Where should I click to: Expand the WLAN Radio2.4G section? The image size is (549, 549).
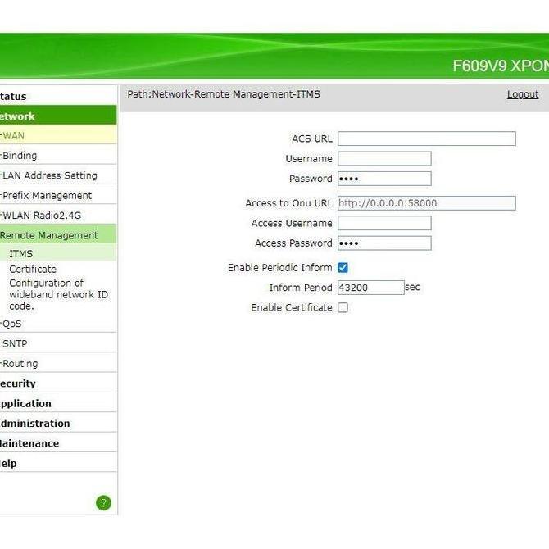click(x=42, y=216)
